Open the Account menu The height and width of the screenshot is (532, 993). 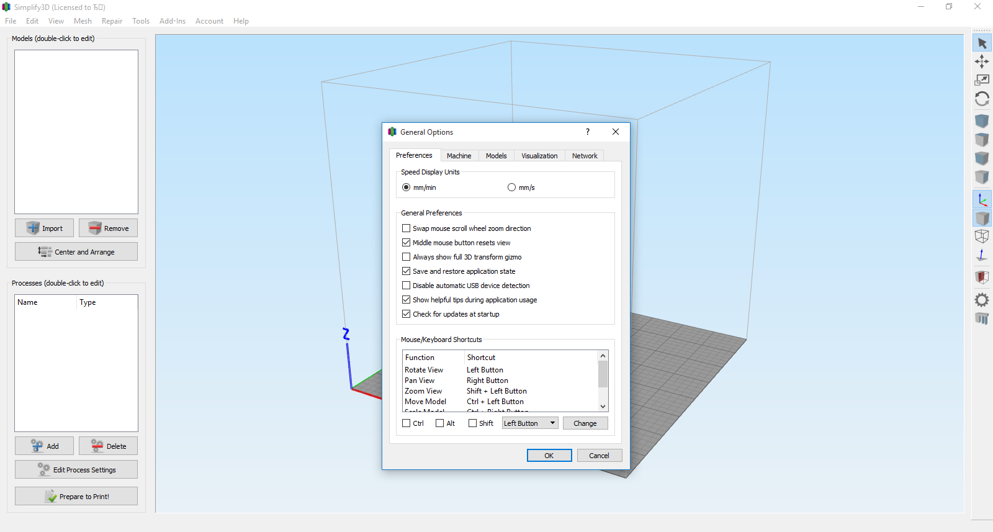pos(209,21)
